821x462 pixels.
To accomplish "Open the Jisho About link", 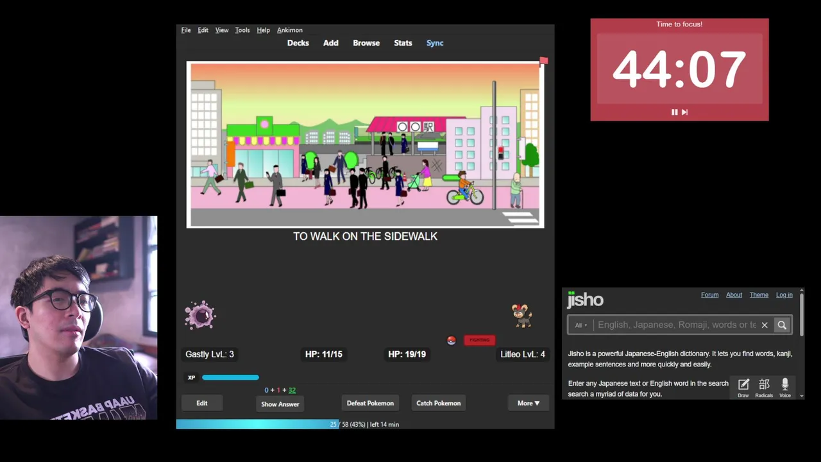I will pyautogui.click(x=734, y=295).
